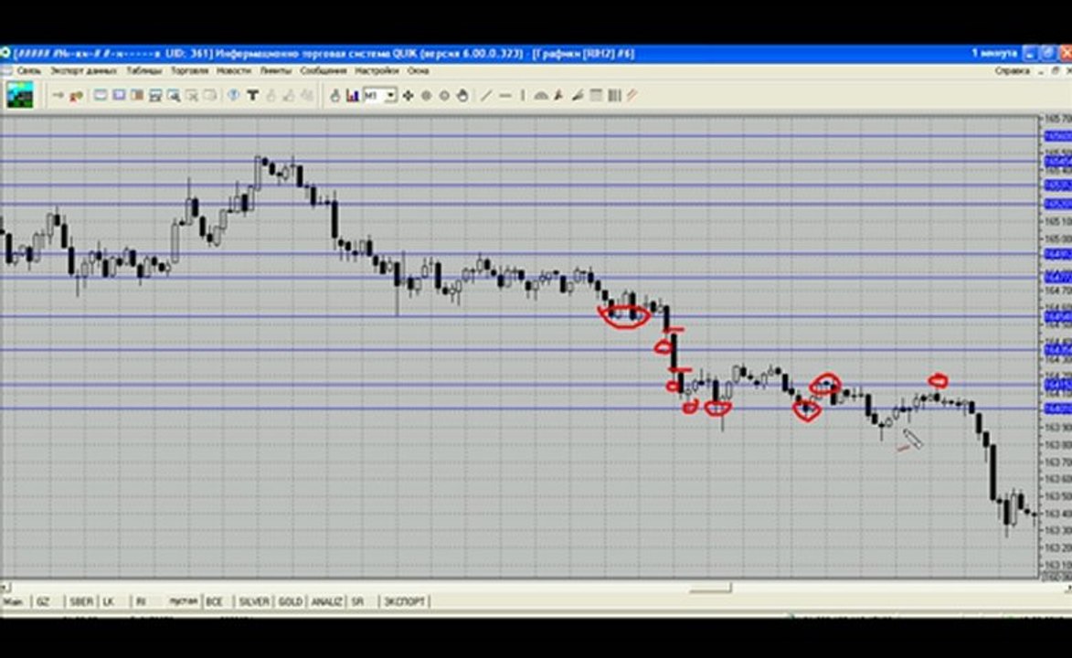Click the lock icon left of chart icon
This screenshot has height=658, width=1072.
335,96
